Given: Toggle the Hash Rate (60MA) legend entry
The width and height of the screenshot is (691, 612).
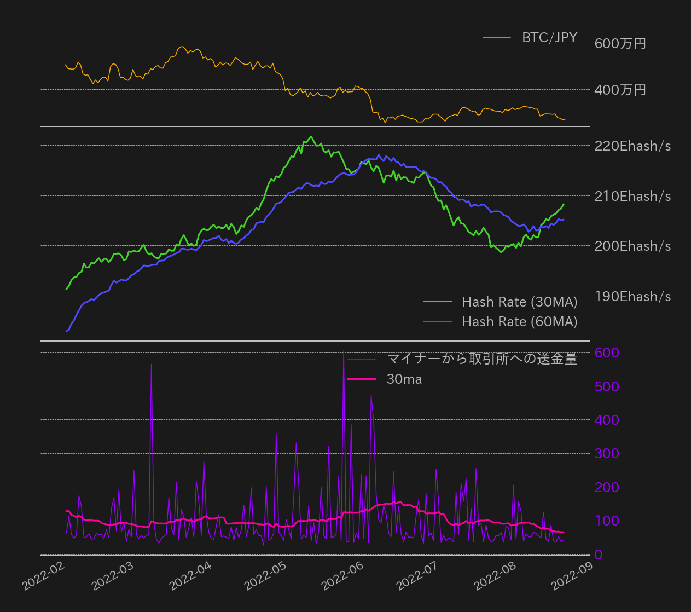Looking at the screenshot, I should (520, 321).
